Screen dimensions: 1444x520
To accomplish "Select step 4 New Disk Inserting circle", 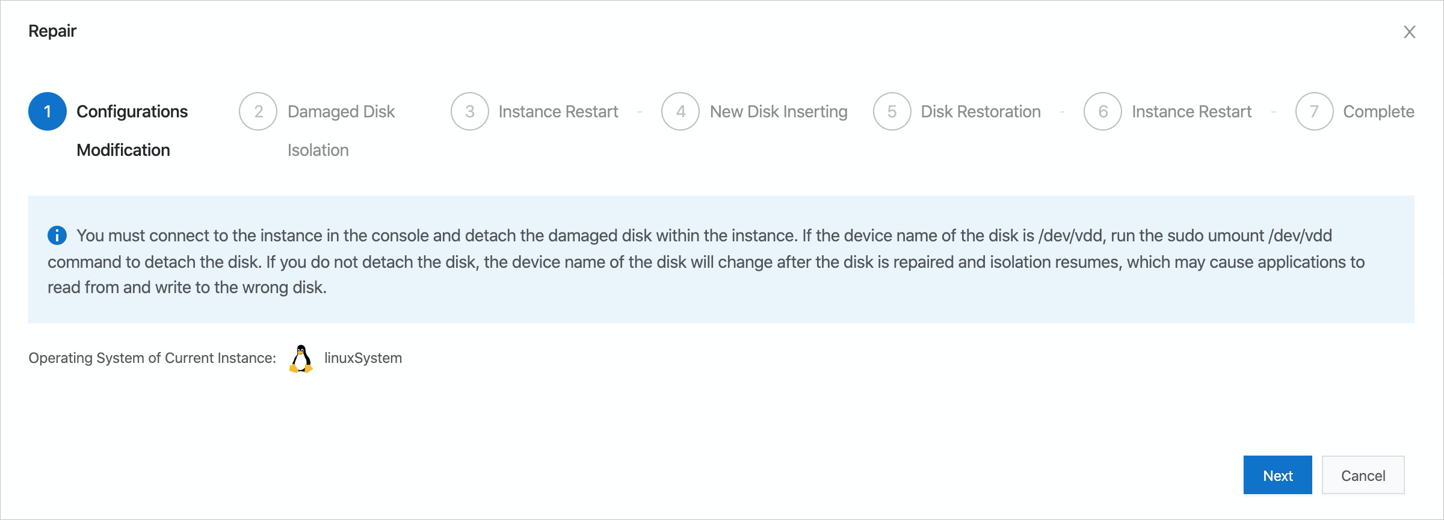I will [x=680, y=111].
